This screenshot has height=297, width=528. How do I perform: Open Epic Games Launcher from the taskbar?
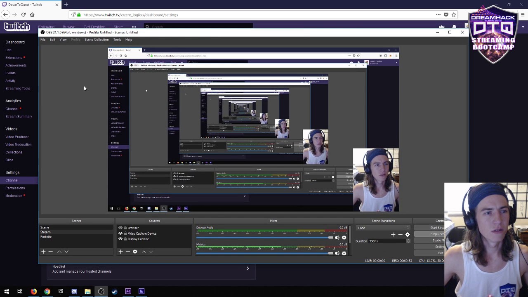[x=61, y=292]
